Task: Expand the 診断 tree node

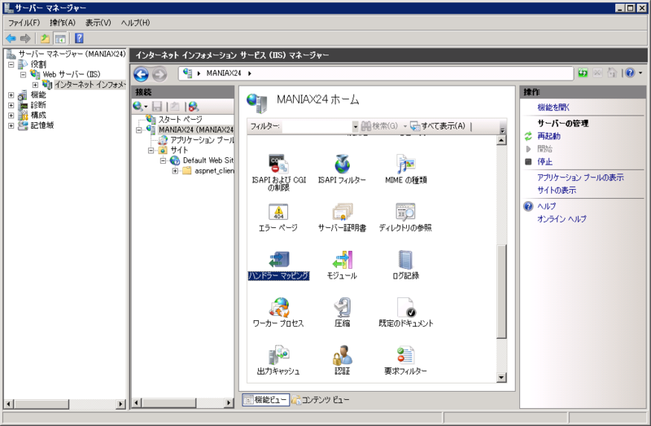Action: coord(11,105)
